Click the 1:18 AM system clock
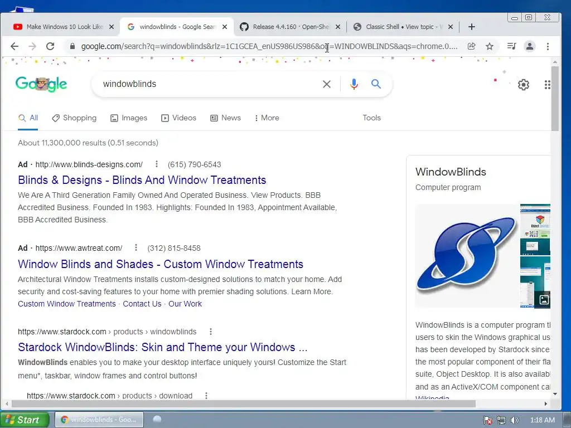This screenshot has height=428, width=571. (x=542, y=420)
